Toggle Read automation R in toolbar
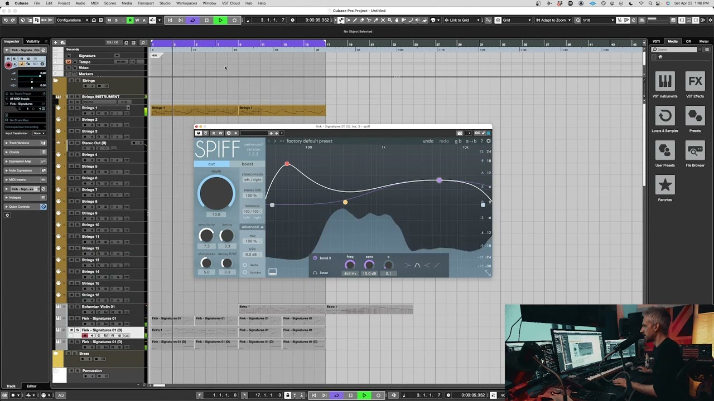This screenshot has height=401, width=714. tap(130, 20)
